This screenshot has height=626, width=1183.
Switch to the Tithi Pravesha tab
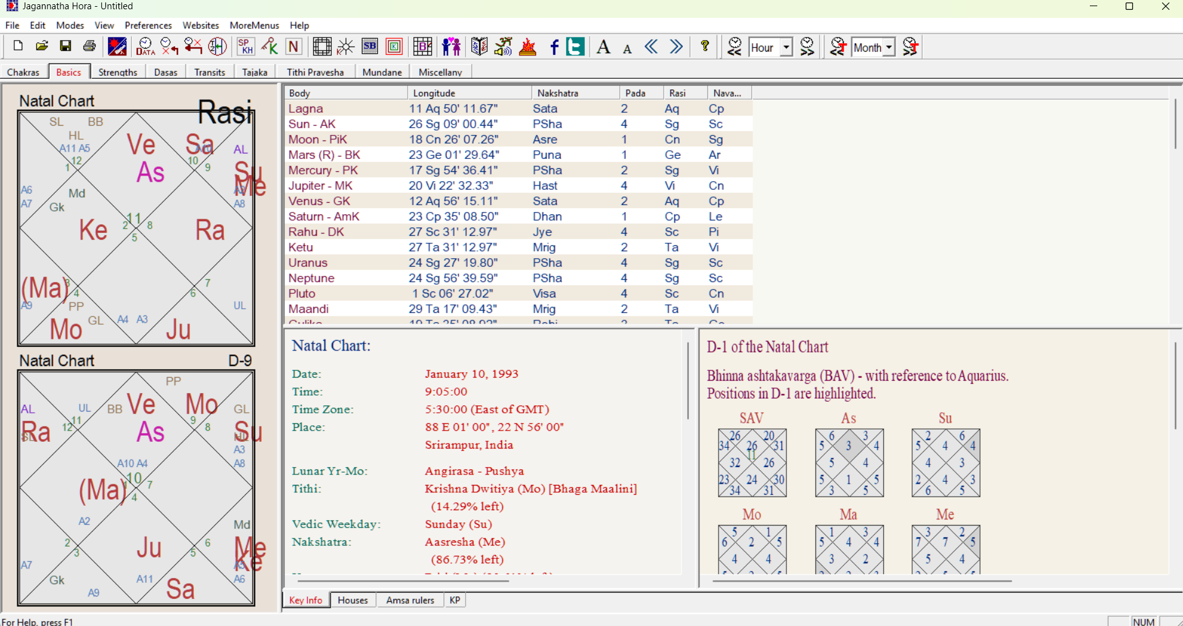click(x=315, y=72)
